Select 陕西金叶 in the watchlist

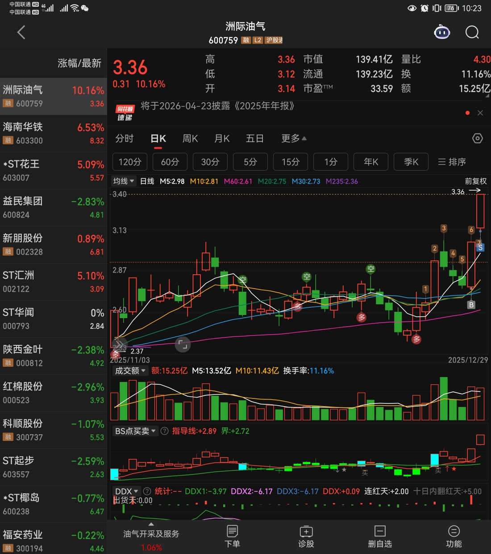point(54,356)
